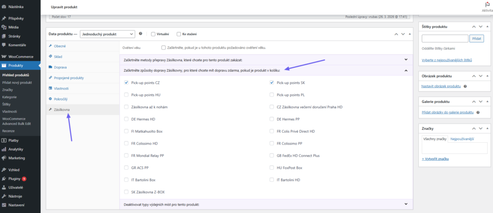The image size is (493, 213).
Task: Check Pick-up points HU
Action: (127, 95)
